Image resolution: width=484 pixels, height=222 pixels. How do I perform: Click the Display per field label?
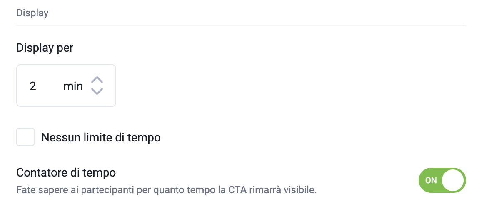coord(45,48)
